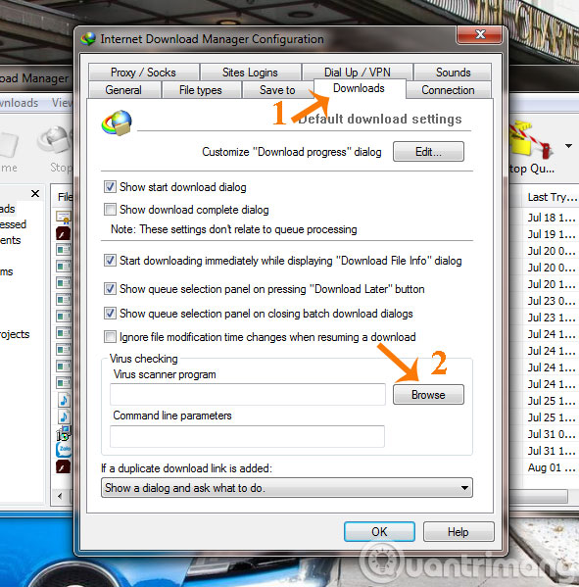Close the IDM Configuration dialog
Image resolution: width=579 pixels, height=587 pixels.
click(479, 35)
